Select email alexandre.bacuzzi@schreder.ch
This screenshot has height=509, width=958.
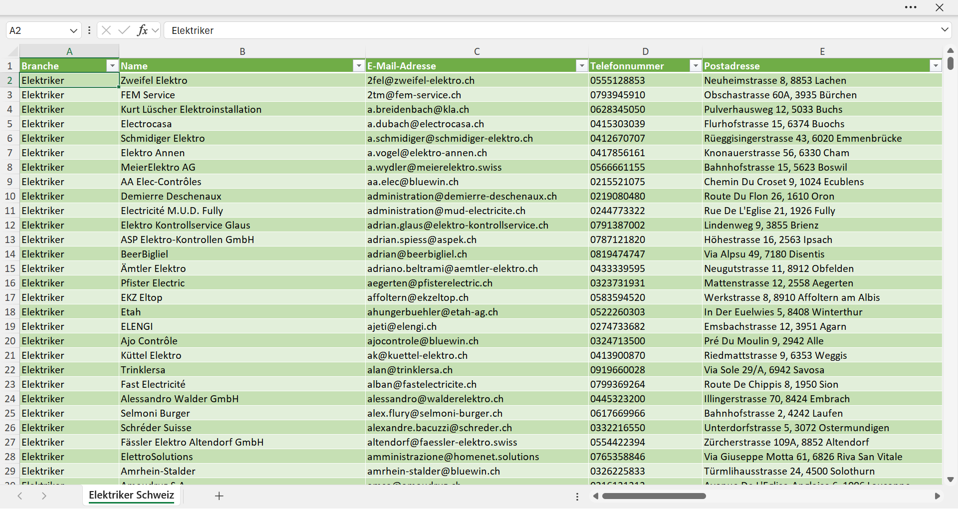477,428
